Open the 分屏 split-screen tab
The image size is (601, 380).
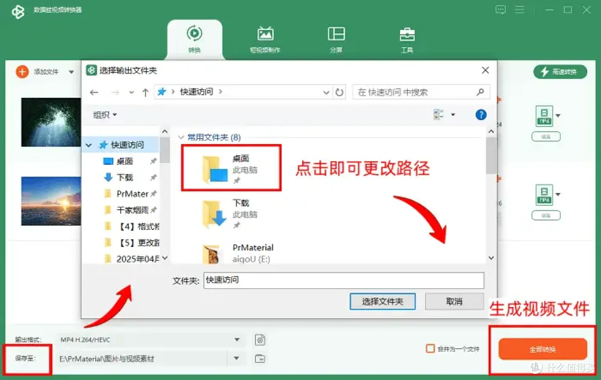(x=336, y=39)
